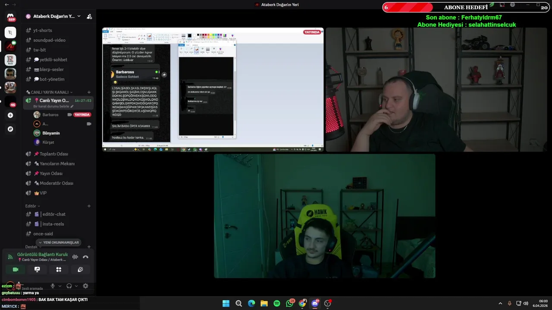Join the Moderatör Odası voice channel
The width and height of the screenshot is (552, 310).
pyautogui.click(x=58, y=183)
